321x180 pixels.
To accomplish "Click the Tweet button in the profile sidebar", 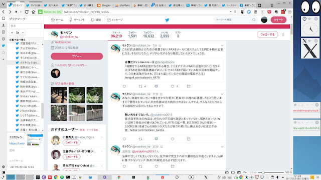I will 77,56.
